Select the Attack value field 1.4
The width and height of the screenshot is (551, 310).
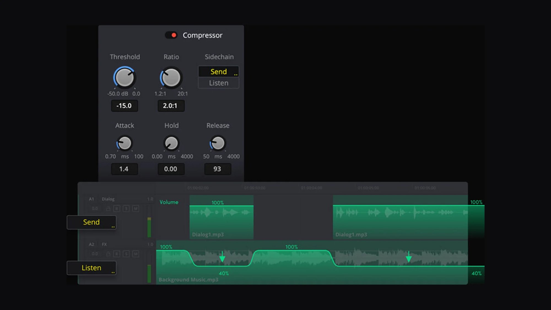tap(124, 169)
